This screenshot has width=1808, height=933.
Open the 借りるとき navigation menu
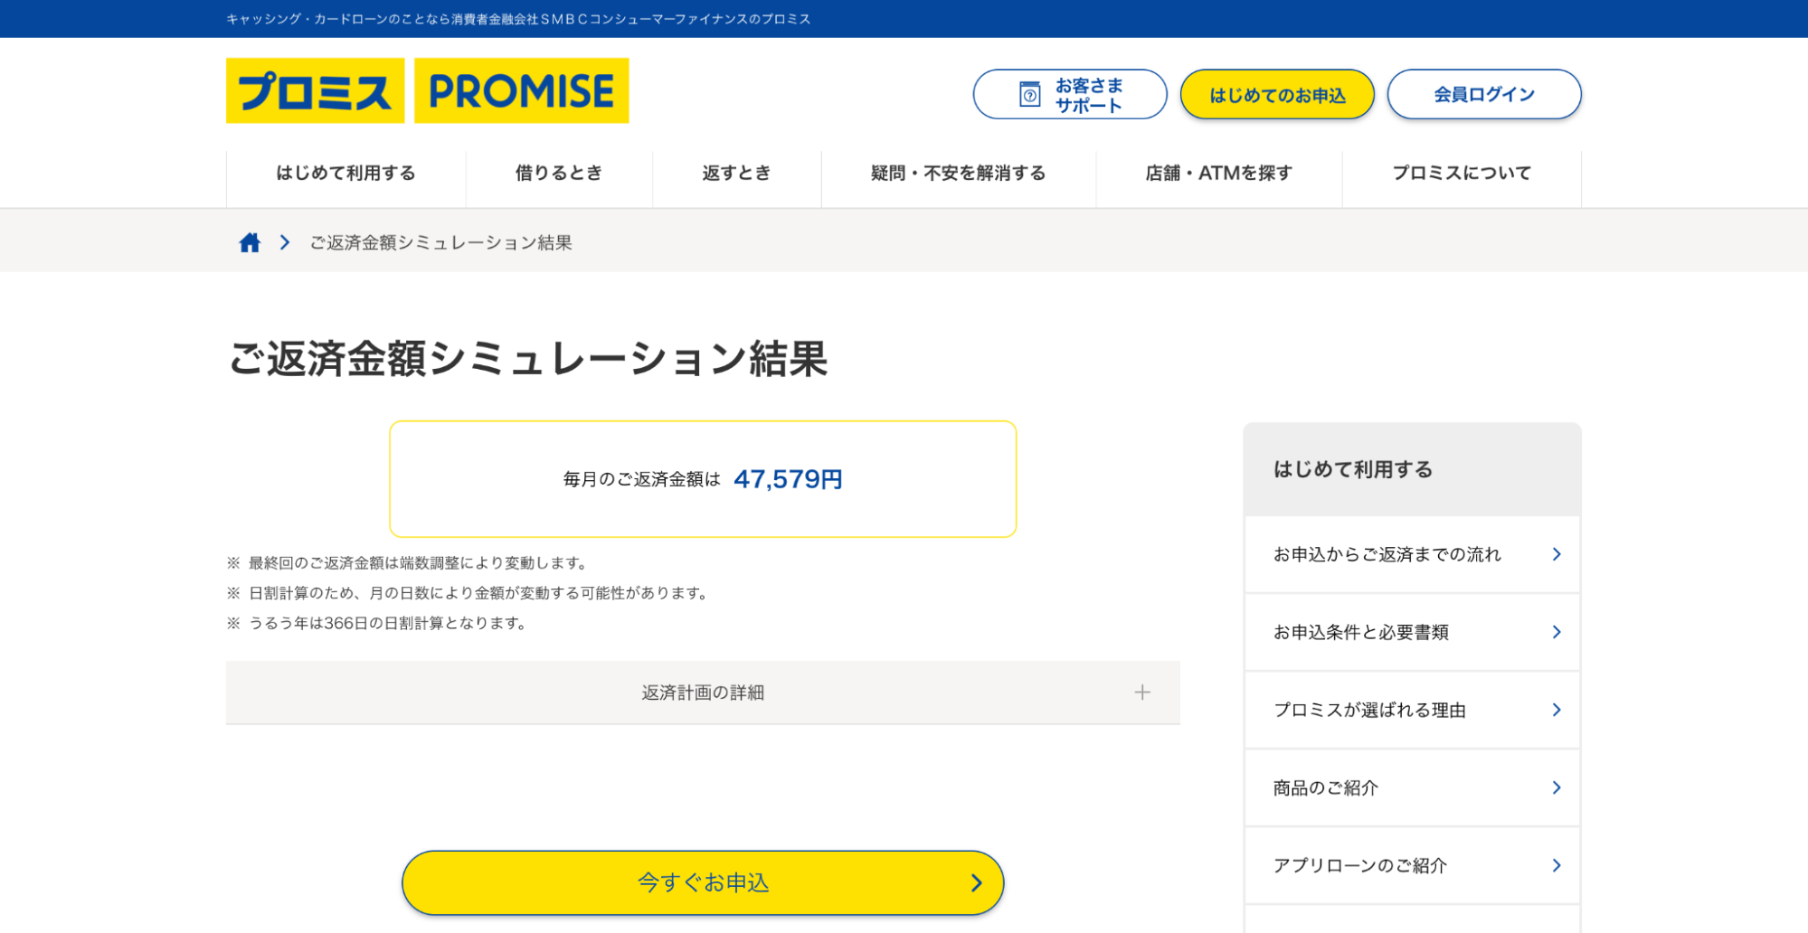click(x=559, y=173)
